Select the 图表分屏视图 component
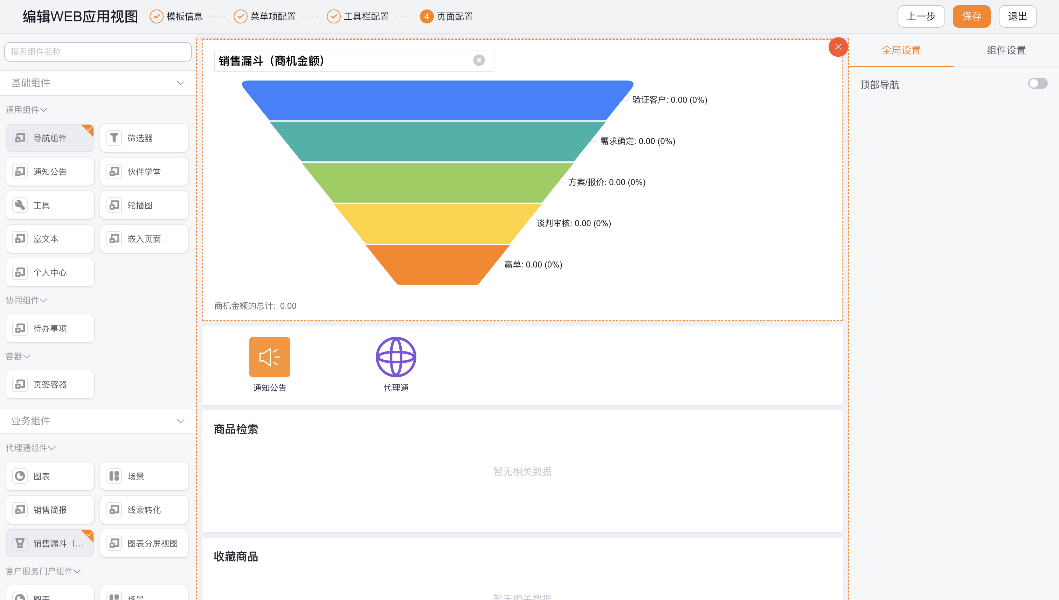 144,543
